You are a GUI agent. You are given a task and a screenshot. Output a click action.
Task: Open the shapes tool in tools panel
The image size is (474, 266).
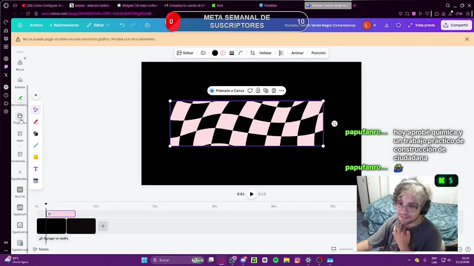(36, 133)
